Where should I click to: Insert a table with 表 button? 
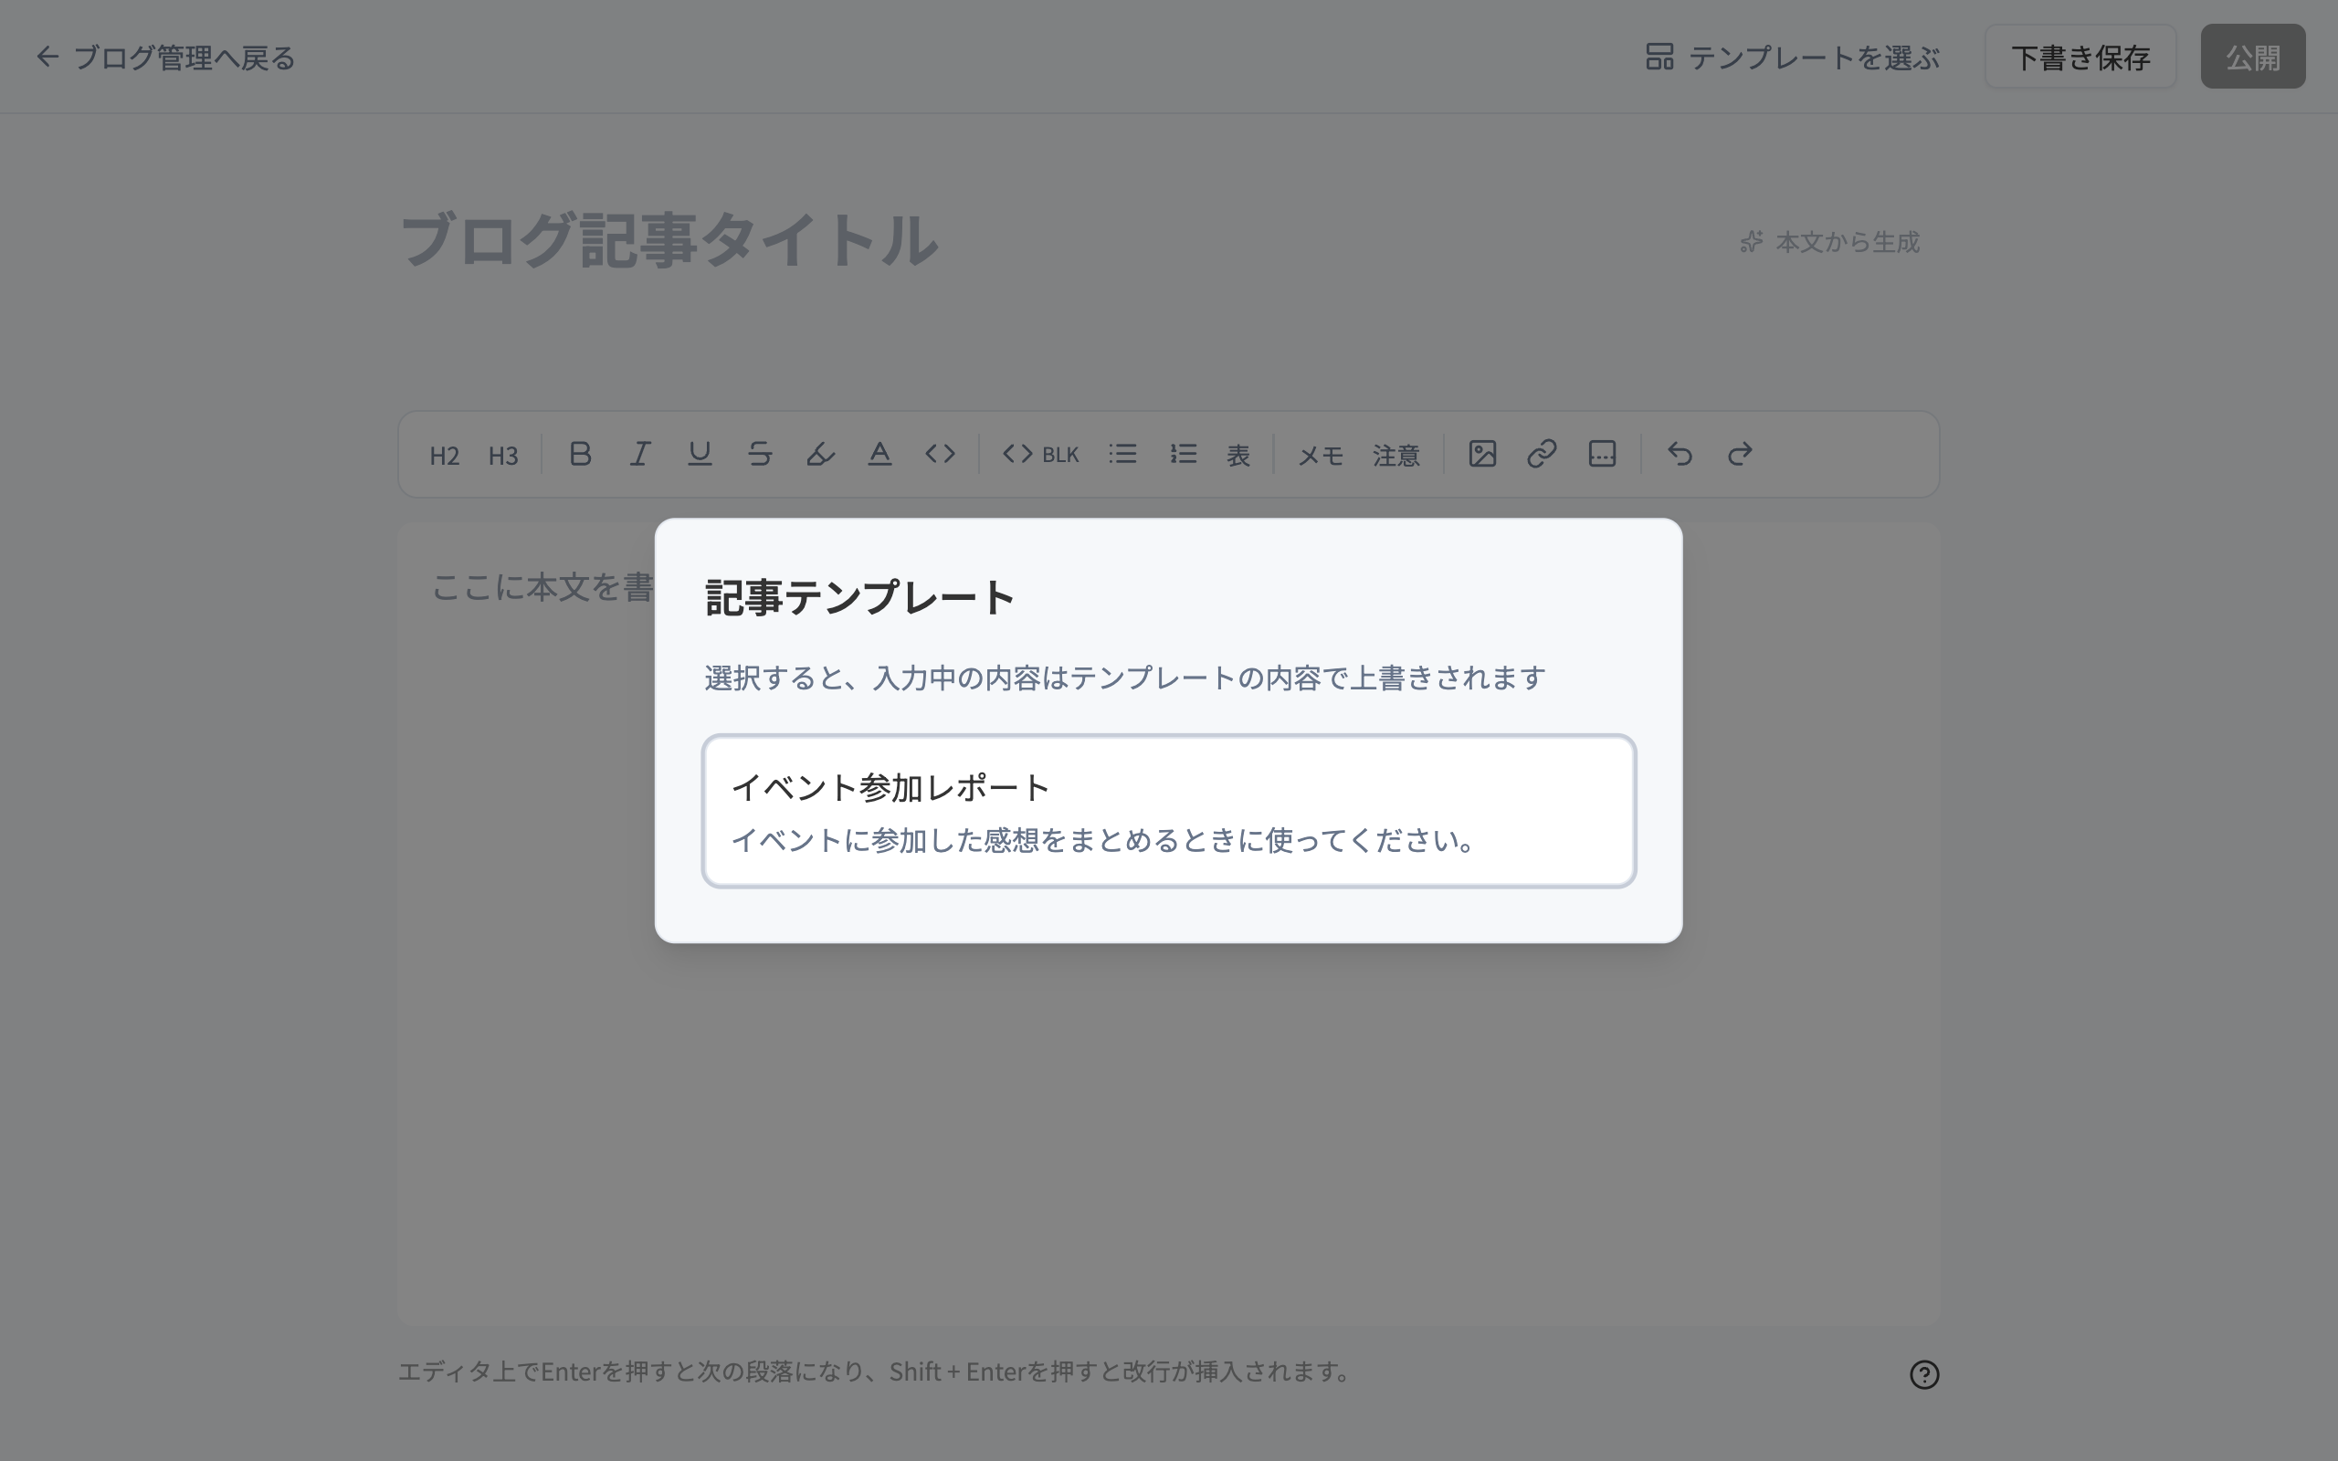point(1238,455)
